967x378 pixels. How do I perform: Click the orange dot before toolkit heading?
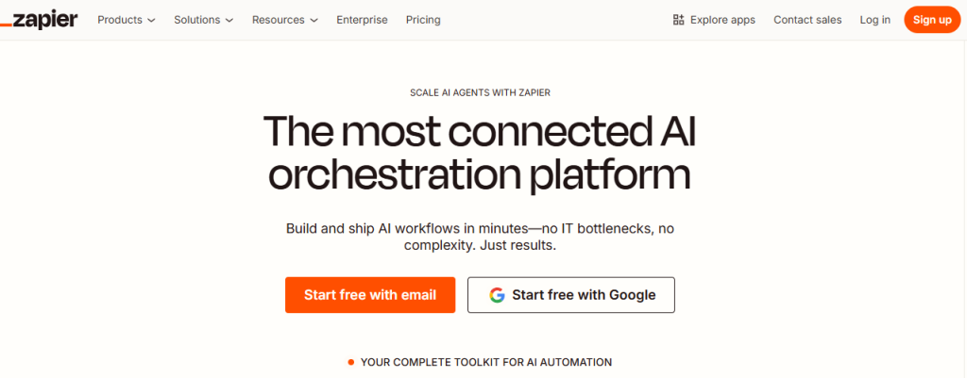351,363
